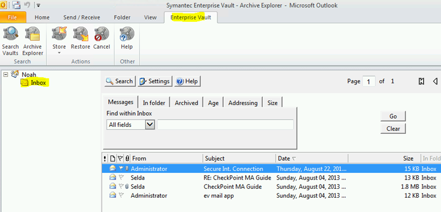Click the envelope icon of the ev mail app row

[x=113, y=195]
